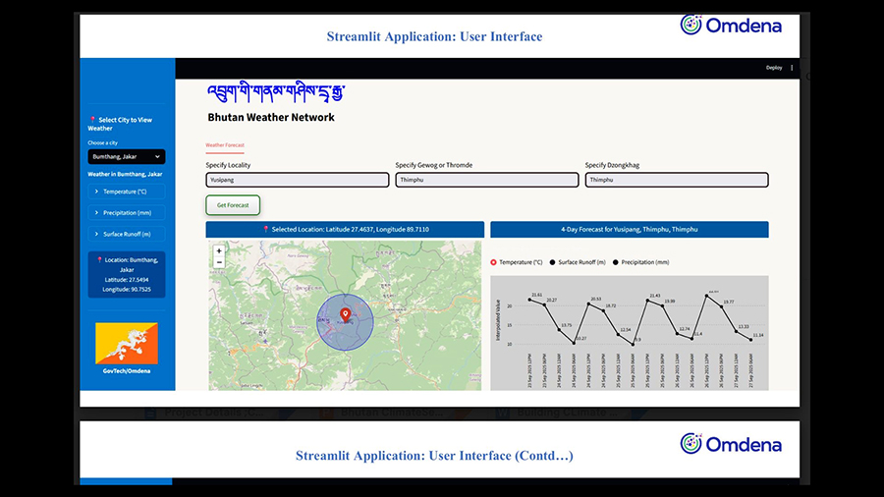Expand the Temperature (°C) section in sidebar
This screenshot has width=884, height=497.
pos(126,192)
